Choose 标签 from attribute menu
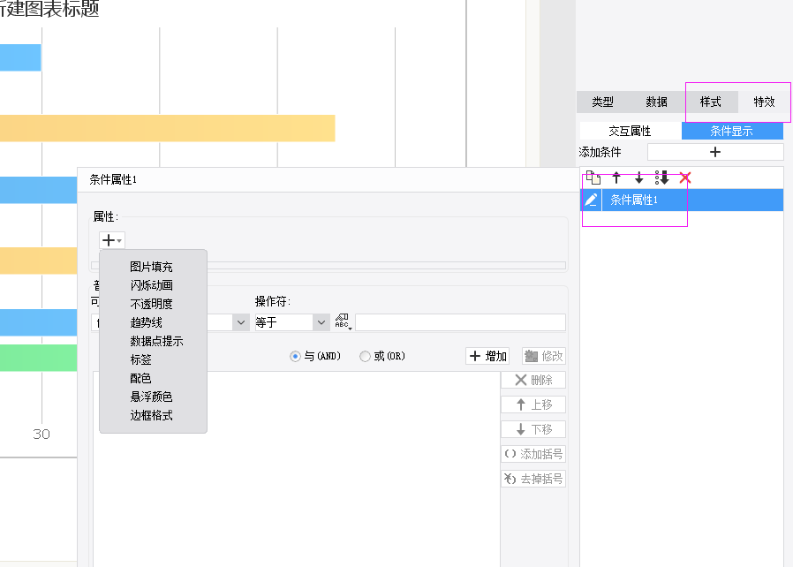Screen dimensions: 793x567 [x=140, y=359]
